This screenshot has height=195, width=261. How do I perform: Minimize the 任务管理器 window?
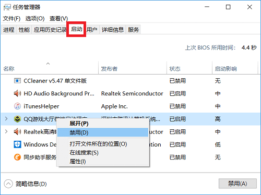pyautogui.click(x=207, y=7)
